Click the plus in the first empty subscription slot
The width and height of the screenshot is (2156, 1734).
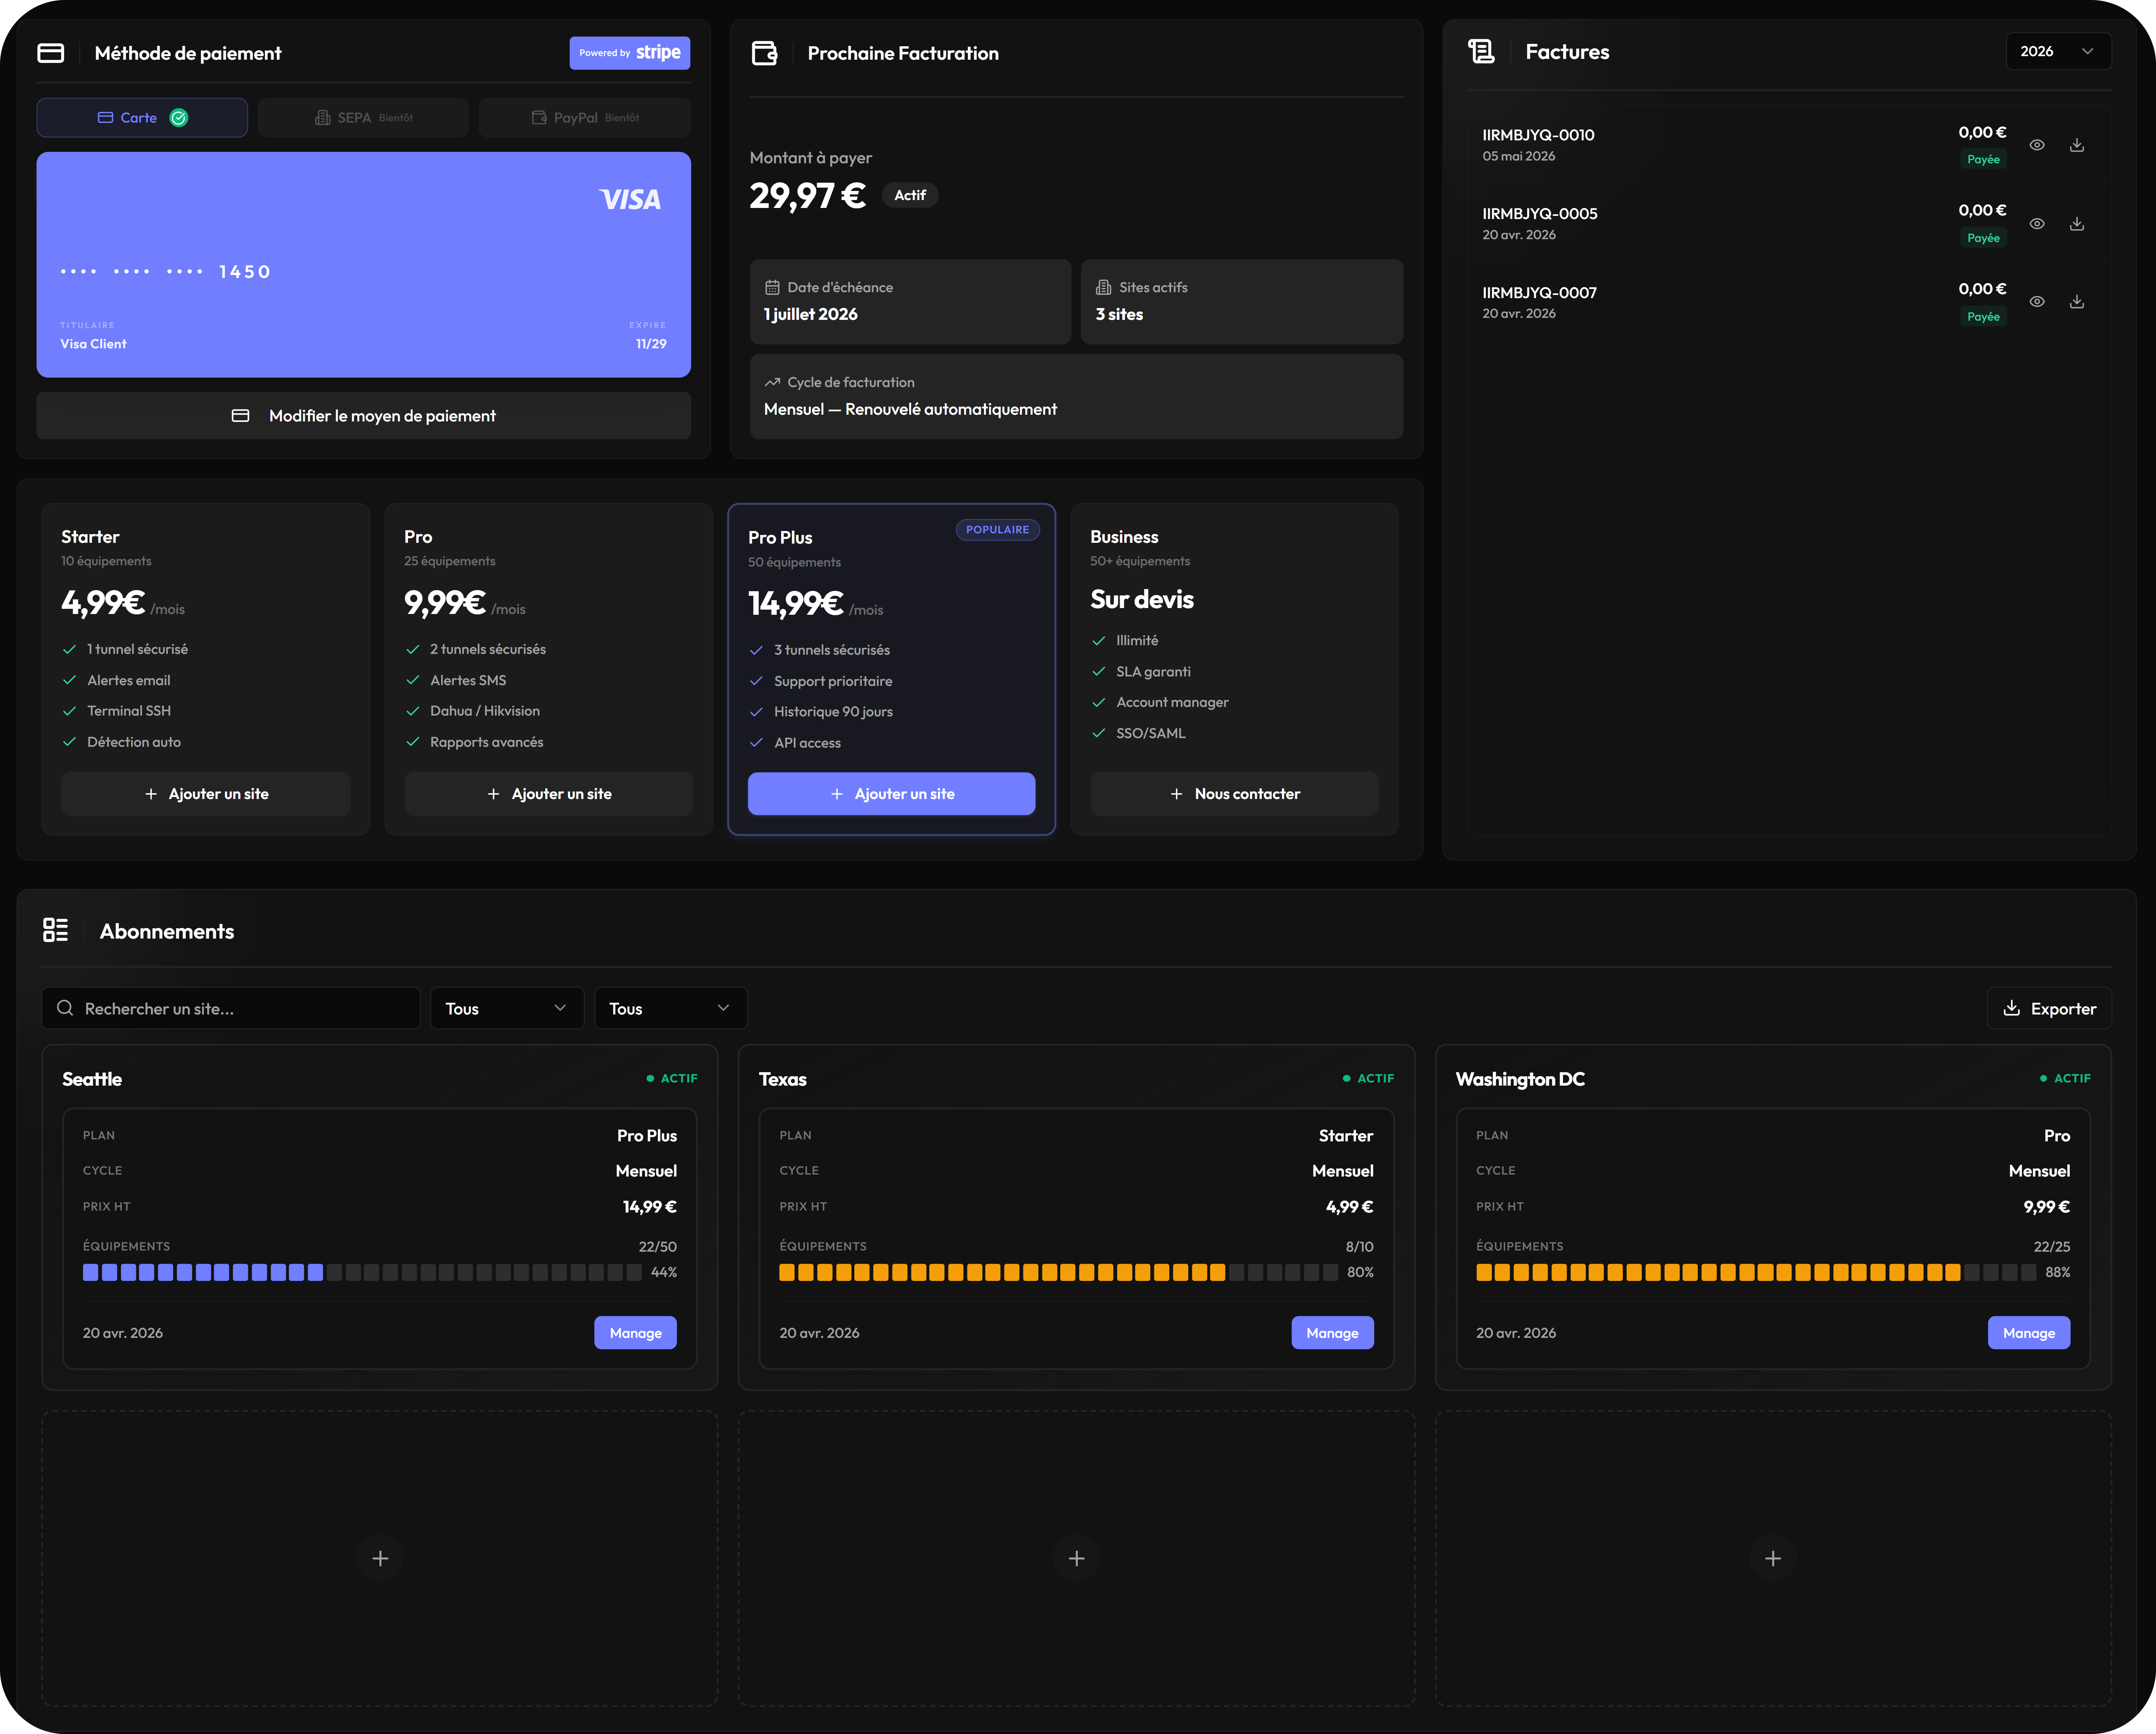[380, 1558]
